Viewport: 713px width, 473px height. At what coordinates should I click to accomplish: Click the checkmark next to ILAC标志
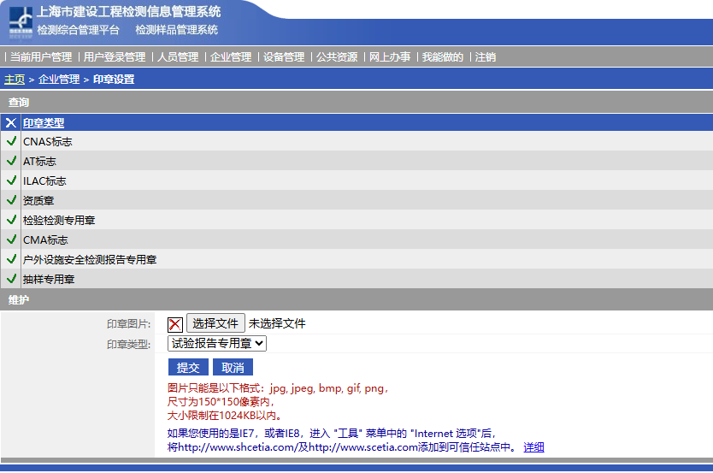11,180
